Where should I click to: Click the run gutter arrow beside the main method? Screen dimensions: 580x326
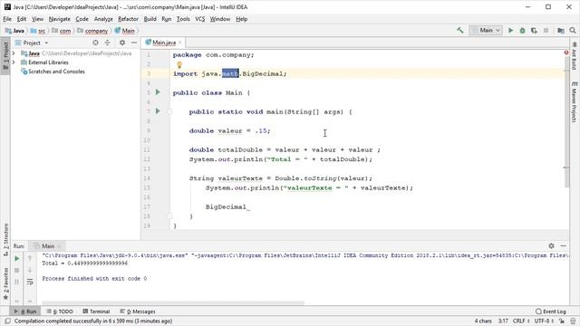[x=158, y=110]
